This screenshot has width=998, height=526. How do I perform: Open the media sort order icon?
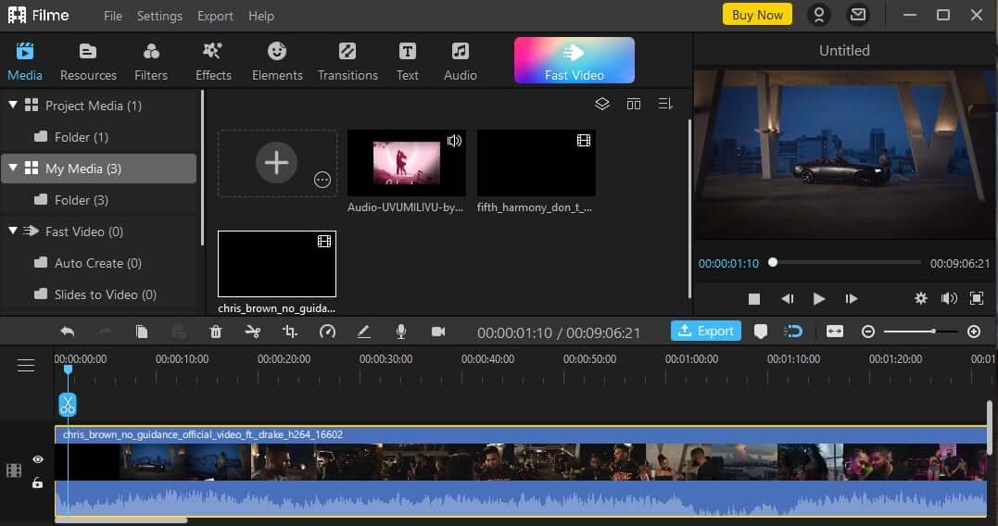tap(665, 104)
